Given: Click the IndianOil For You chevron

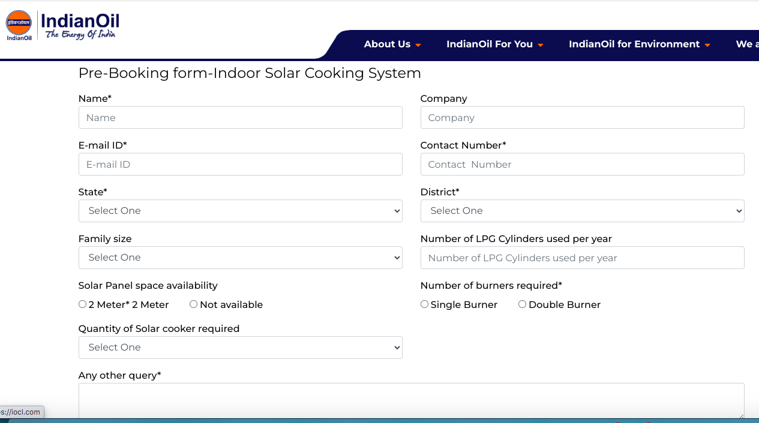Looking at the screenshot, I should coord(541,44).
